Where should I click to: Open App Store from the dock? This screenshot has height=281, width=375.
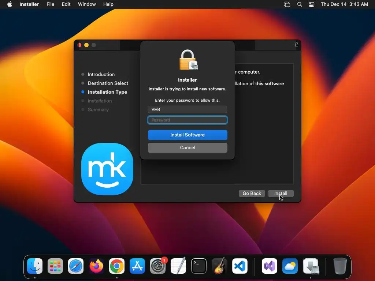137,266
